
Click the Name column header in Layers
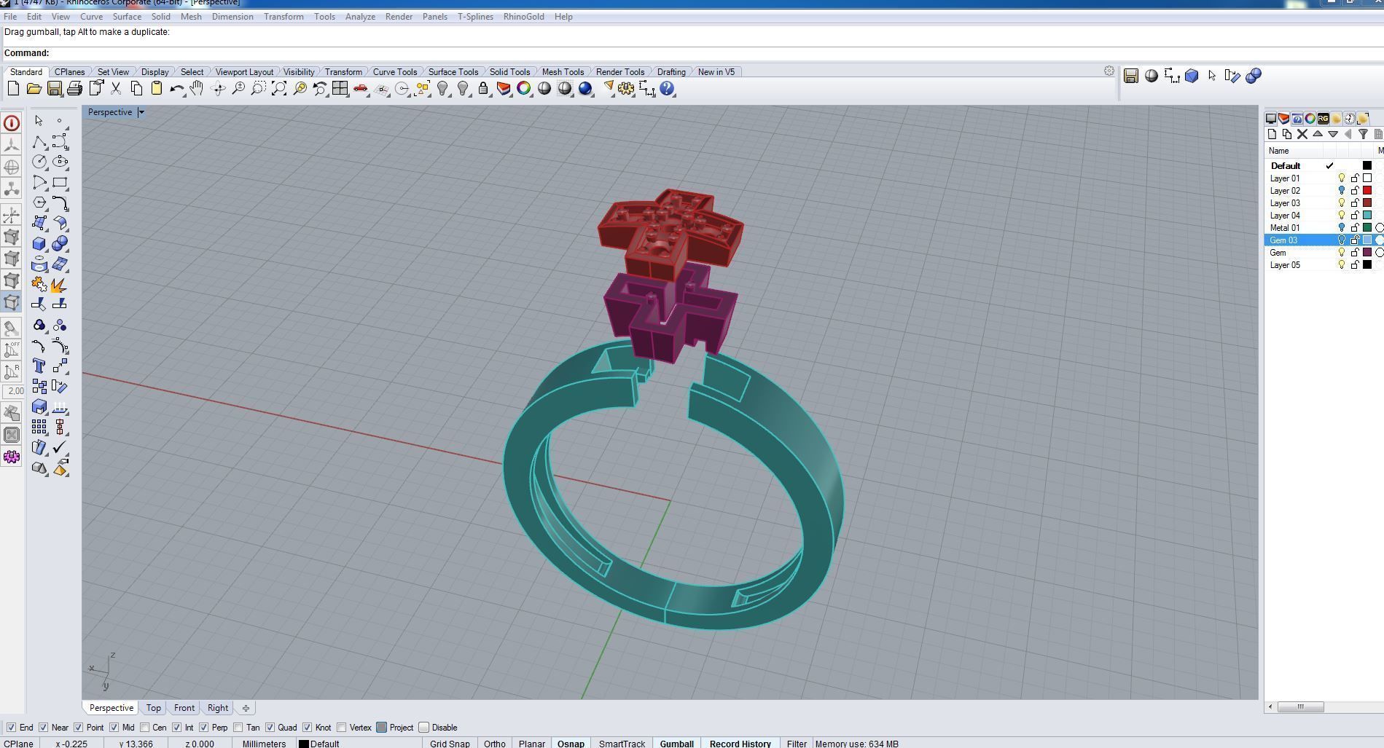1279,151
